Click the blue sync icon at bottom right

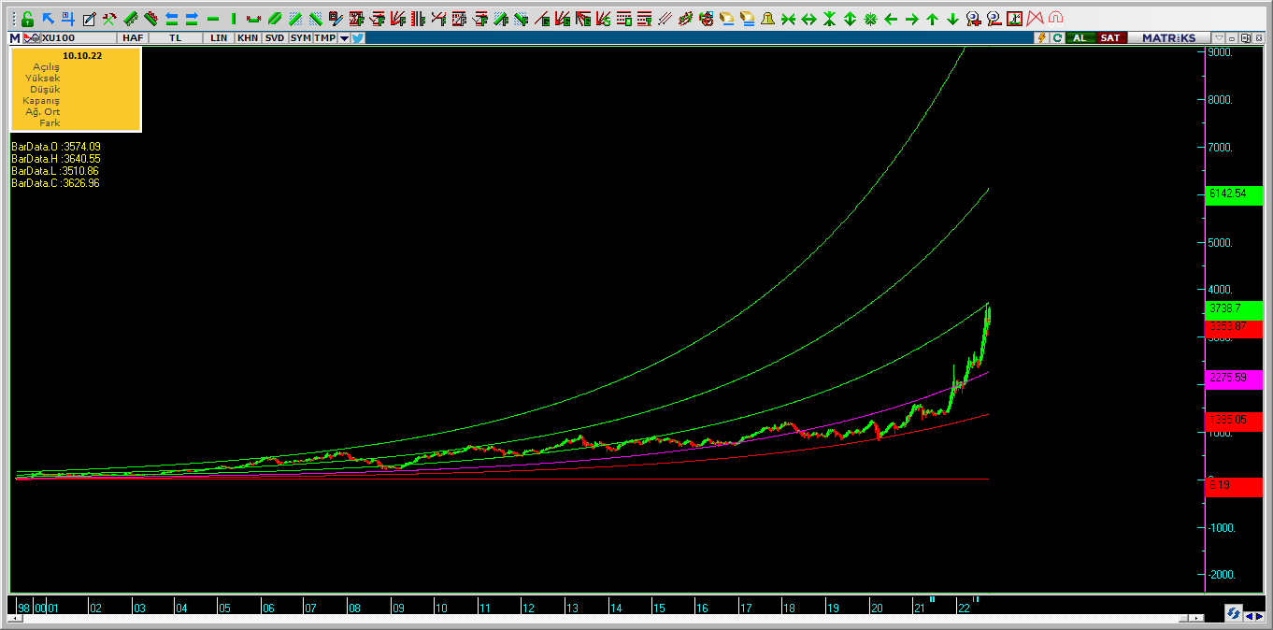[x=1233, y=614]
